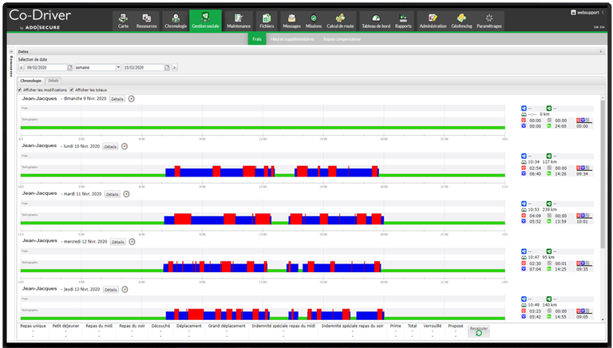
Task: Toggle Afficher les totaux checkbox
Action: 72,90
